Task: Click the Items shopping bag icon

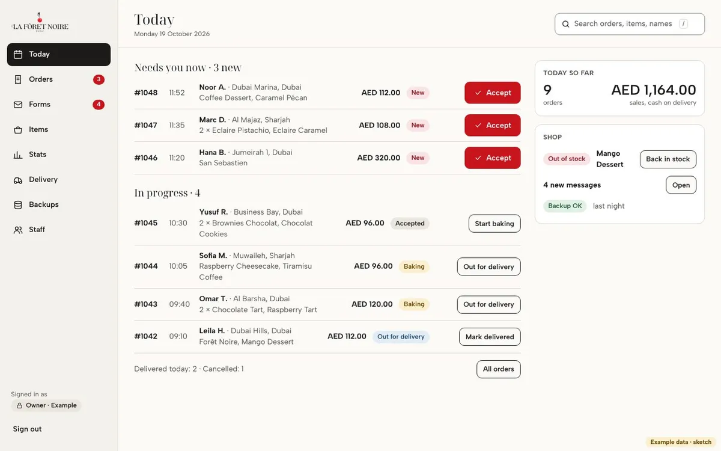Action: (18, 129)
